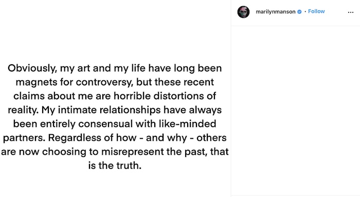The height and width of the screenshot is (197, 360).
Task: Click the final words "is the truth."
Action: click(115, 166)
